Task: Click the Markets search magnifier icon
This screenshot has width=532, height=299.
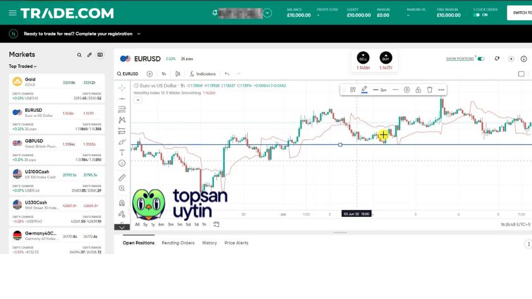Action: (x=79, y=55)
